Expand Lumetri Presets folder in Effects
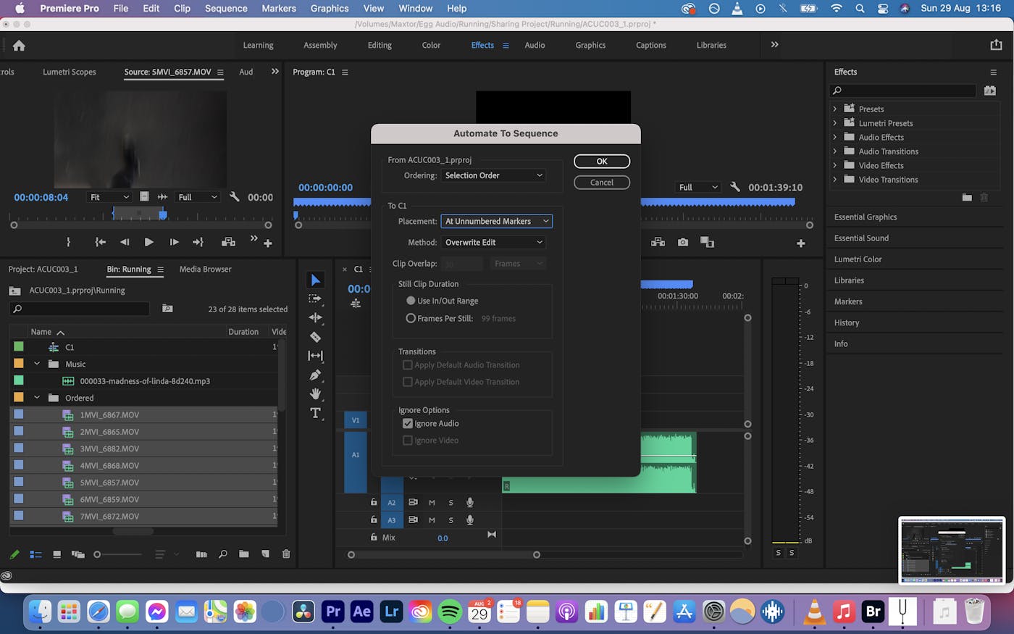The width and height of the screenshot is (1014, 634). [834, 123]
